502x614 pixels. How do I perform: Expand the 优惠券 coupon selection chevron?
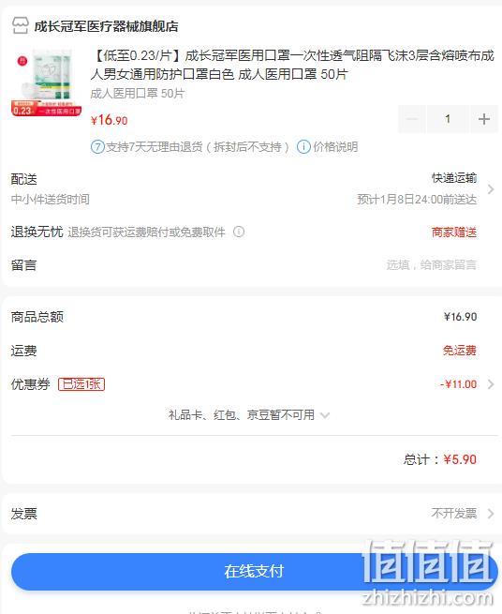point(491,384)
